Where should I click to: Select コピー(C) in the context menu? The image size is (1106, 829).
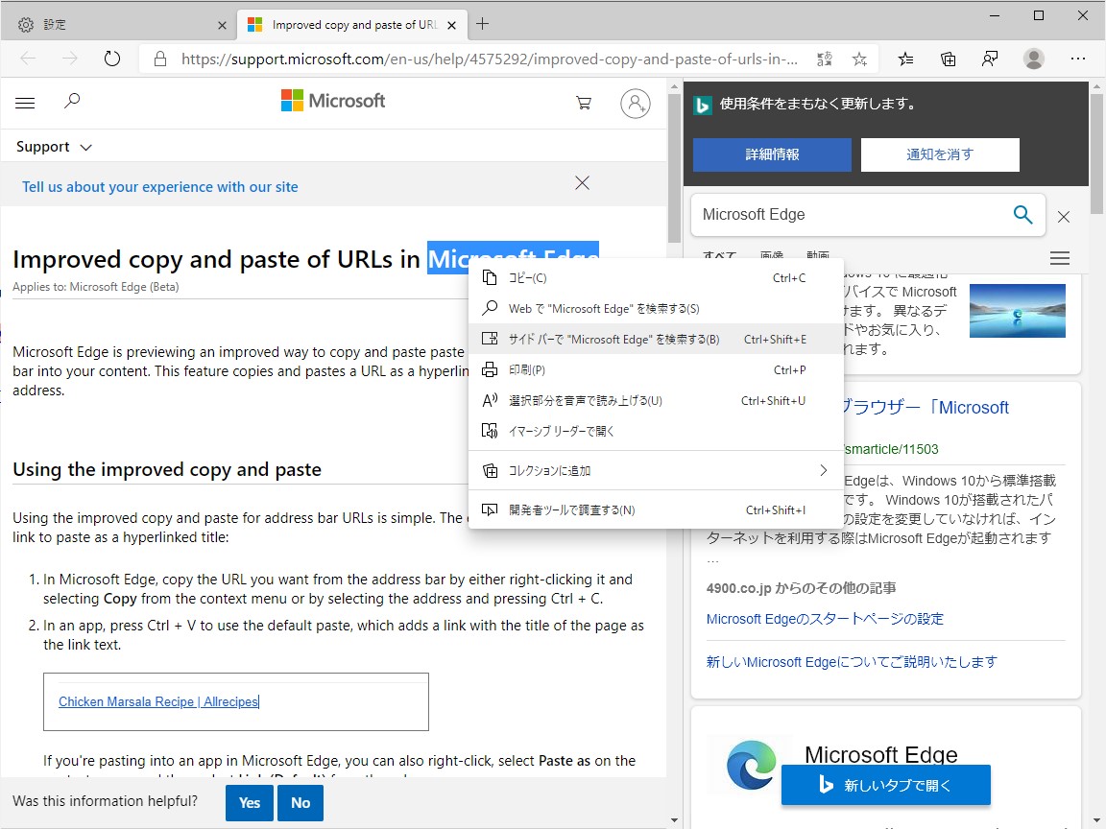pyautogui.click(x=656, y=277)
